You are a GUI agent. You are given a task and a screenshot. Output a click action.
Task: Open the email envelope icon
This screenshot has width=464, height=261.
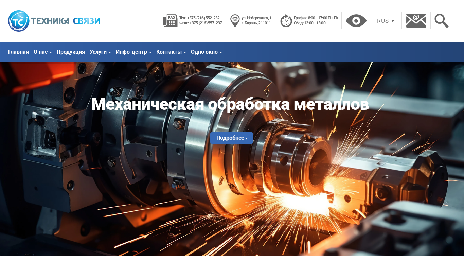coord(416,21)
